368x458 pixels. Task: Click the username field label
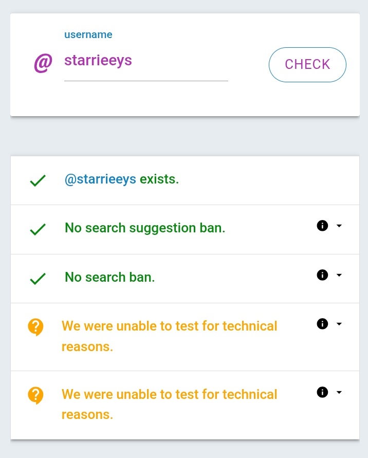tap(88, 34)
